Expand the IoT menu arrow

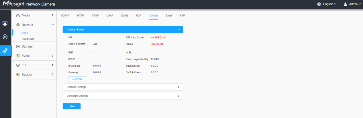52,65
